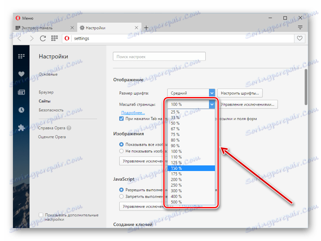This screenshot has height=241, width=321.
Task: Select Разрешить выполнение JavaScript radio button
Action: 121,190
